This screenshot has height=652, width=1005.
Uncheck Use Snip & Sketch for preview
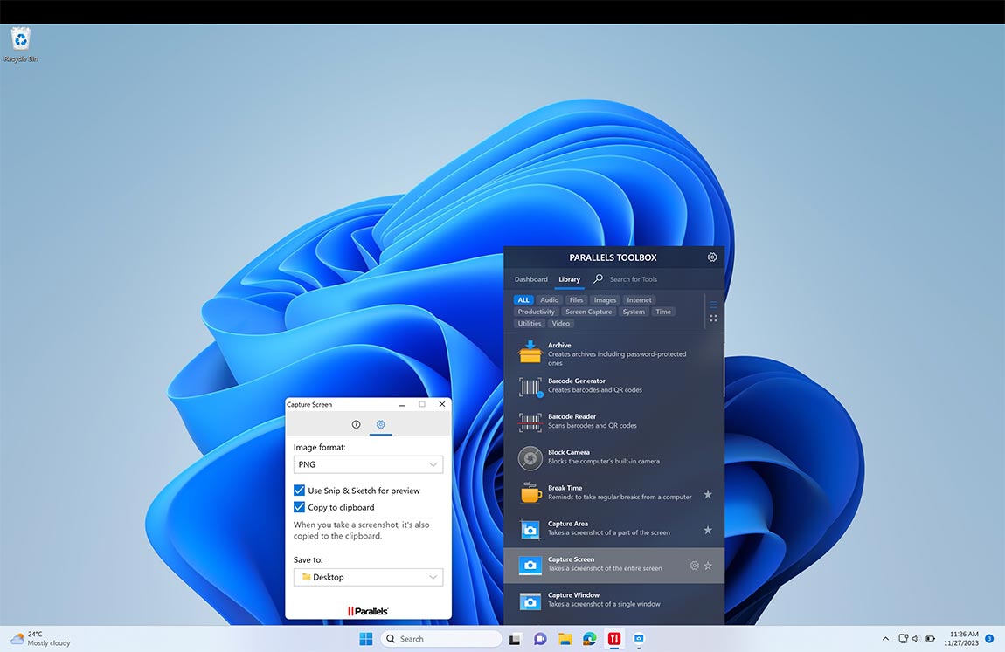299,490
